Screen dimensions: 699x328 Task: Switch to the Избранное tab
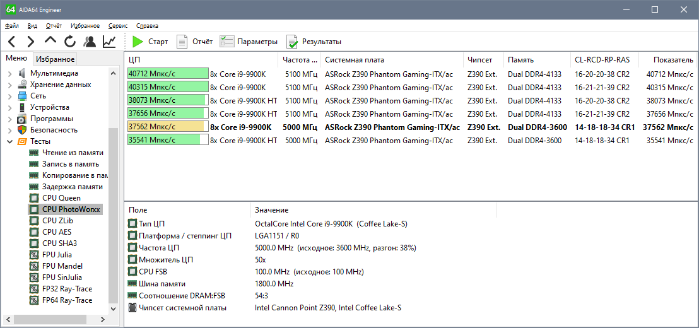(55, 59)
